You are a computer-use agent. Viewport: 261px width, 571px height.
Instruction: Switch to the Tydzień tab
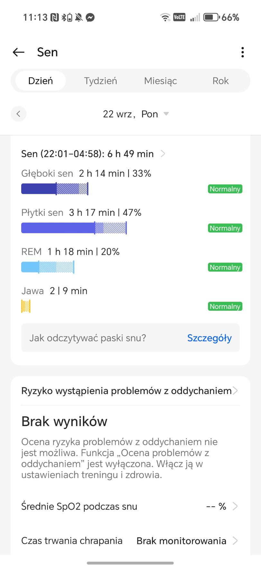click(100, 81)
